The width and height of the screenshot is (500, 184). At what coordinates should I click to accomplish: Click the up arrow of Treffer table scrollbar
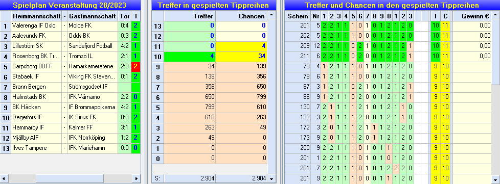(x=271, y=15)
